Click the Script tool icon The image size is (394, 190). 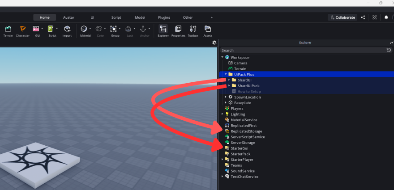click(51, 29)
